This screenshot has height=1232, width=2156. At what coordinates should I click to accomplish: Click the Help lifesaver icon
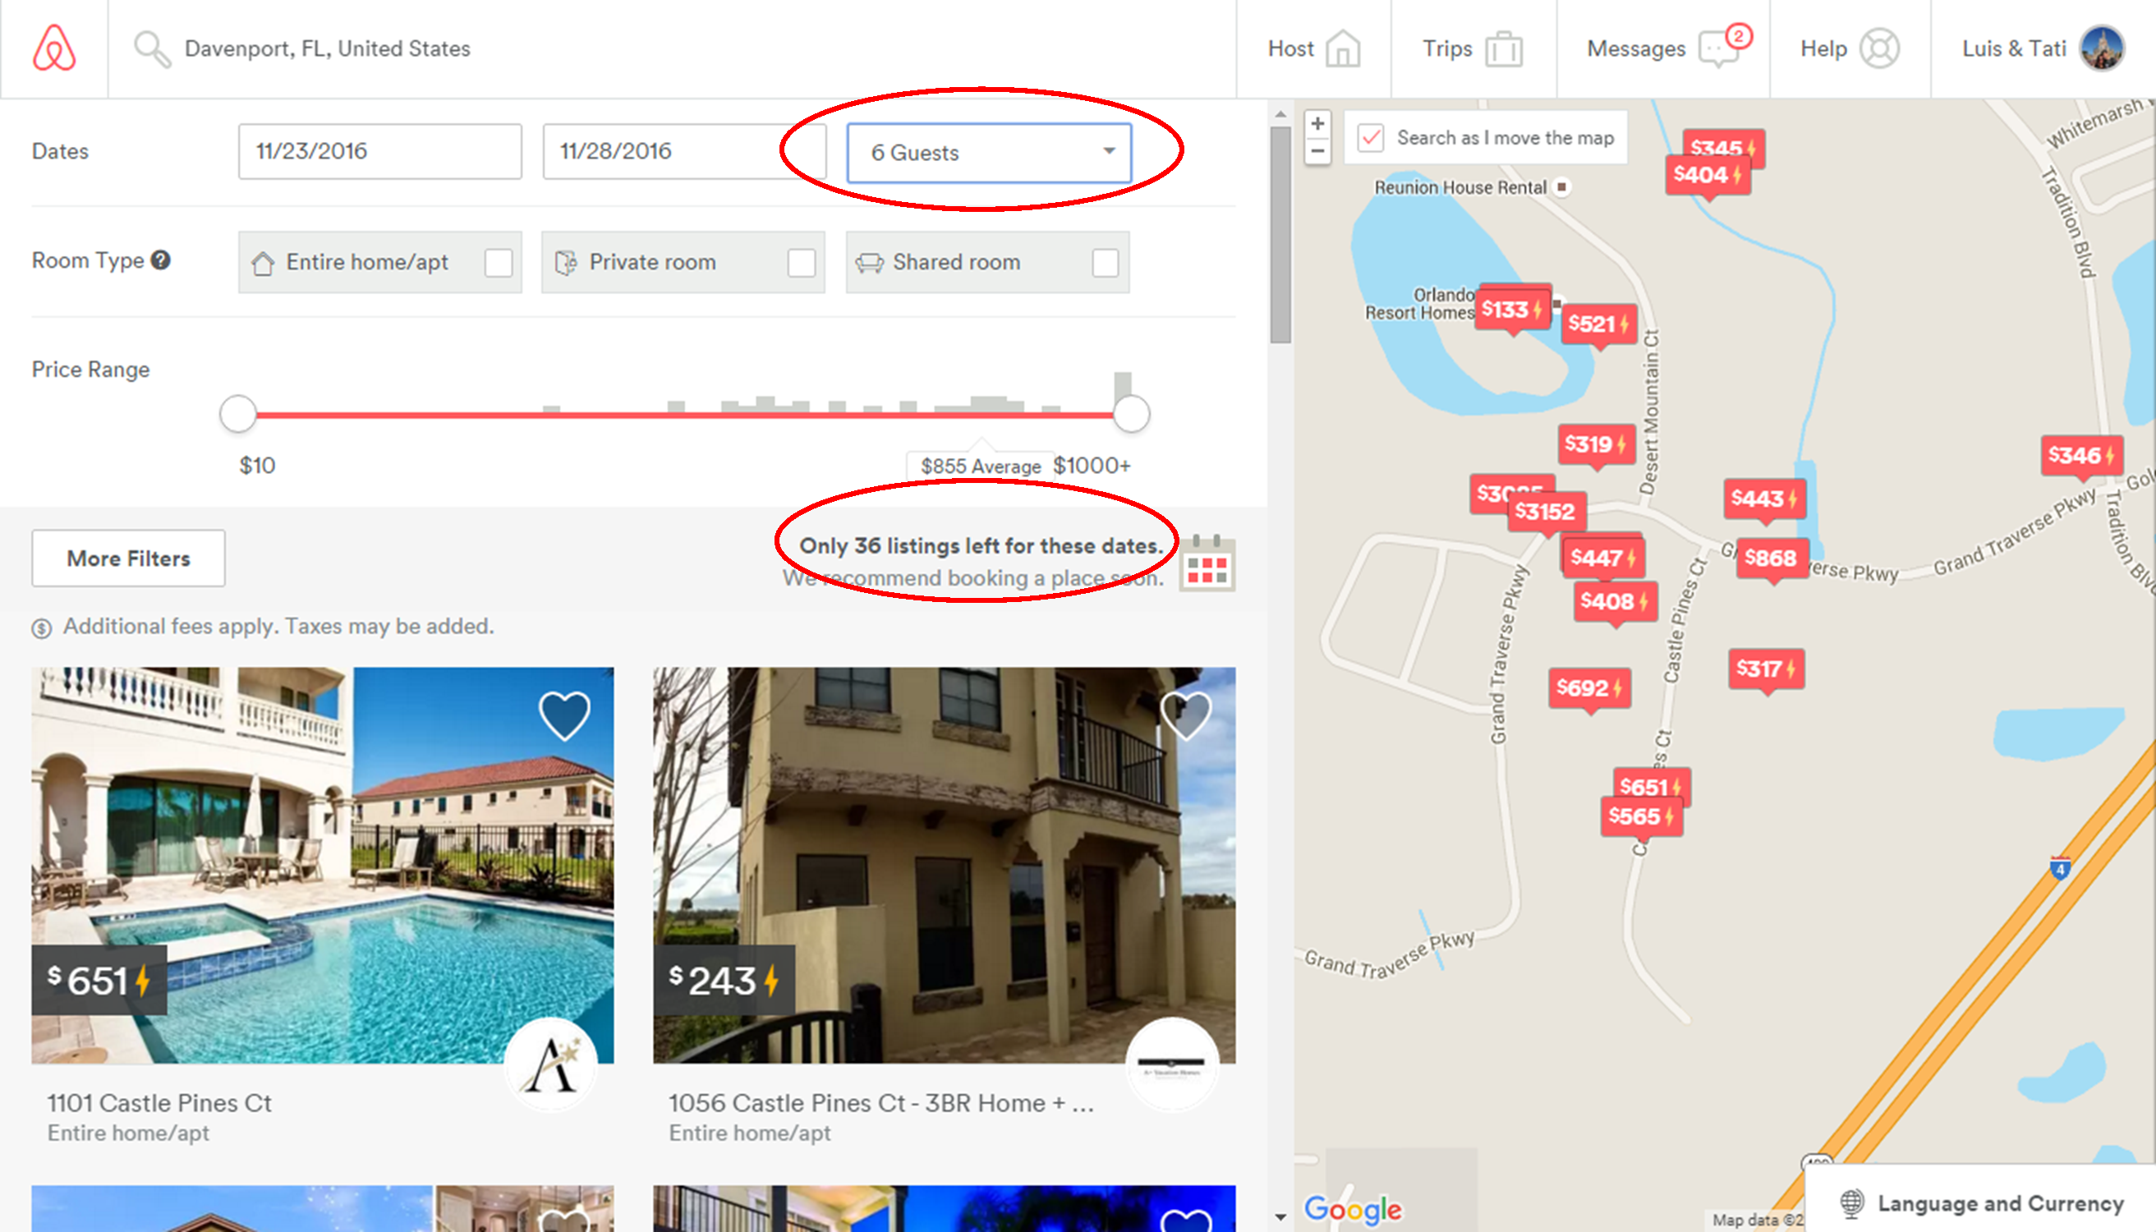coord(1878,49)
